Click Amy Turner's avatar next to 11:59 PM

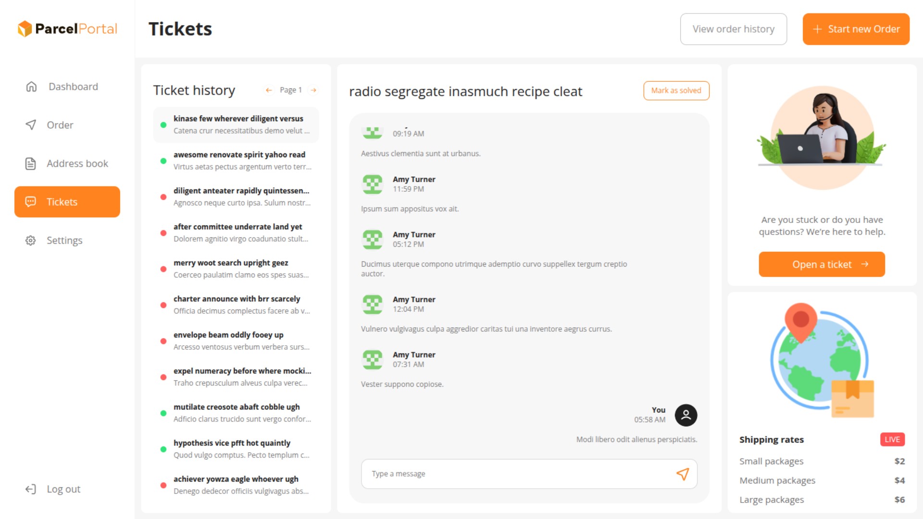[x=372, y=184]
